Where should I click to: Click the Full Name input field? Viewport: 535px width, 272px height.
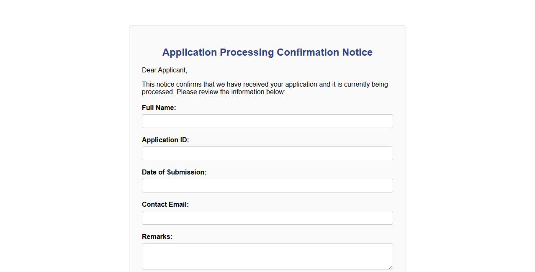coord(267,121)
